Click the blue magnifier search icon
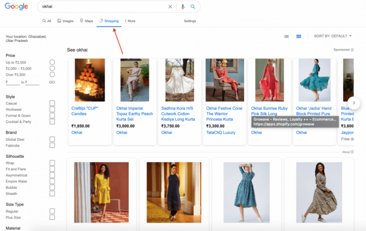 pyautogui.click(x=193, y=7)
